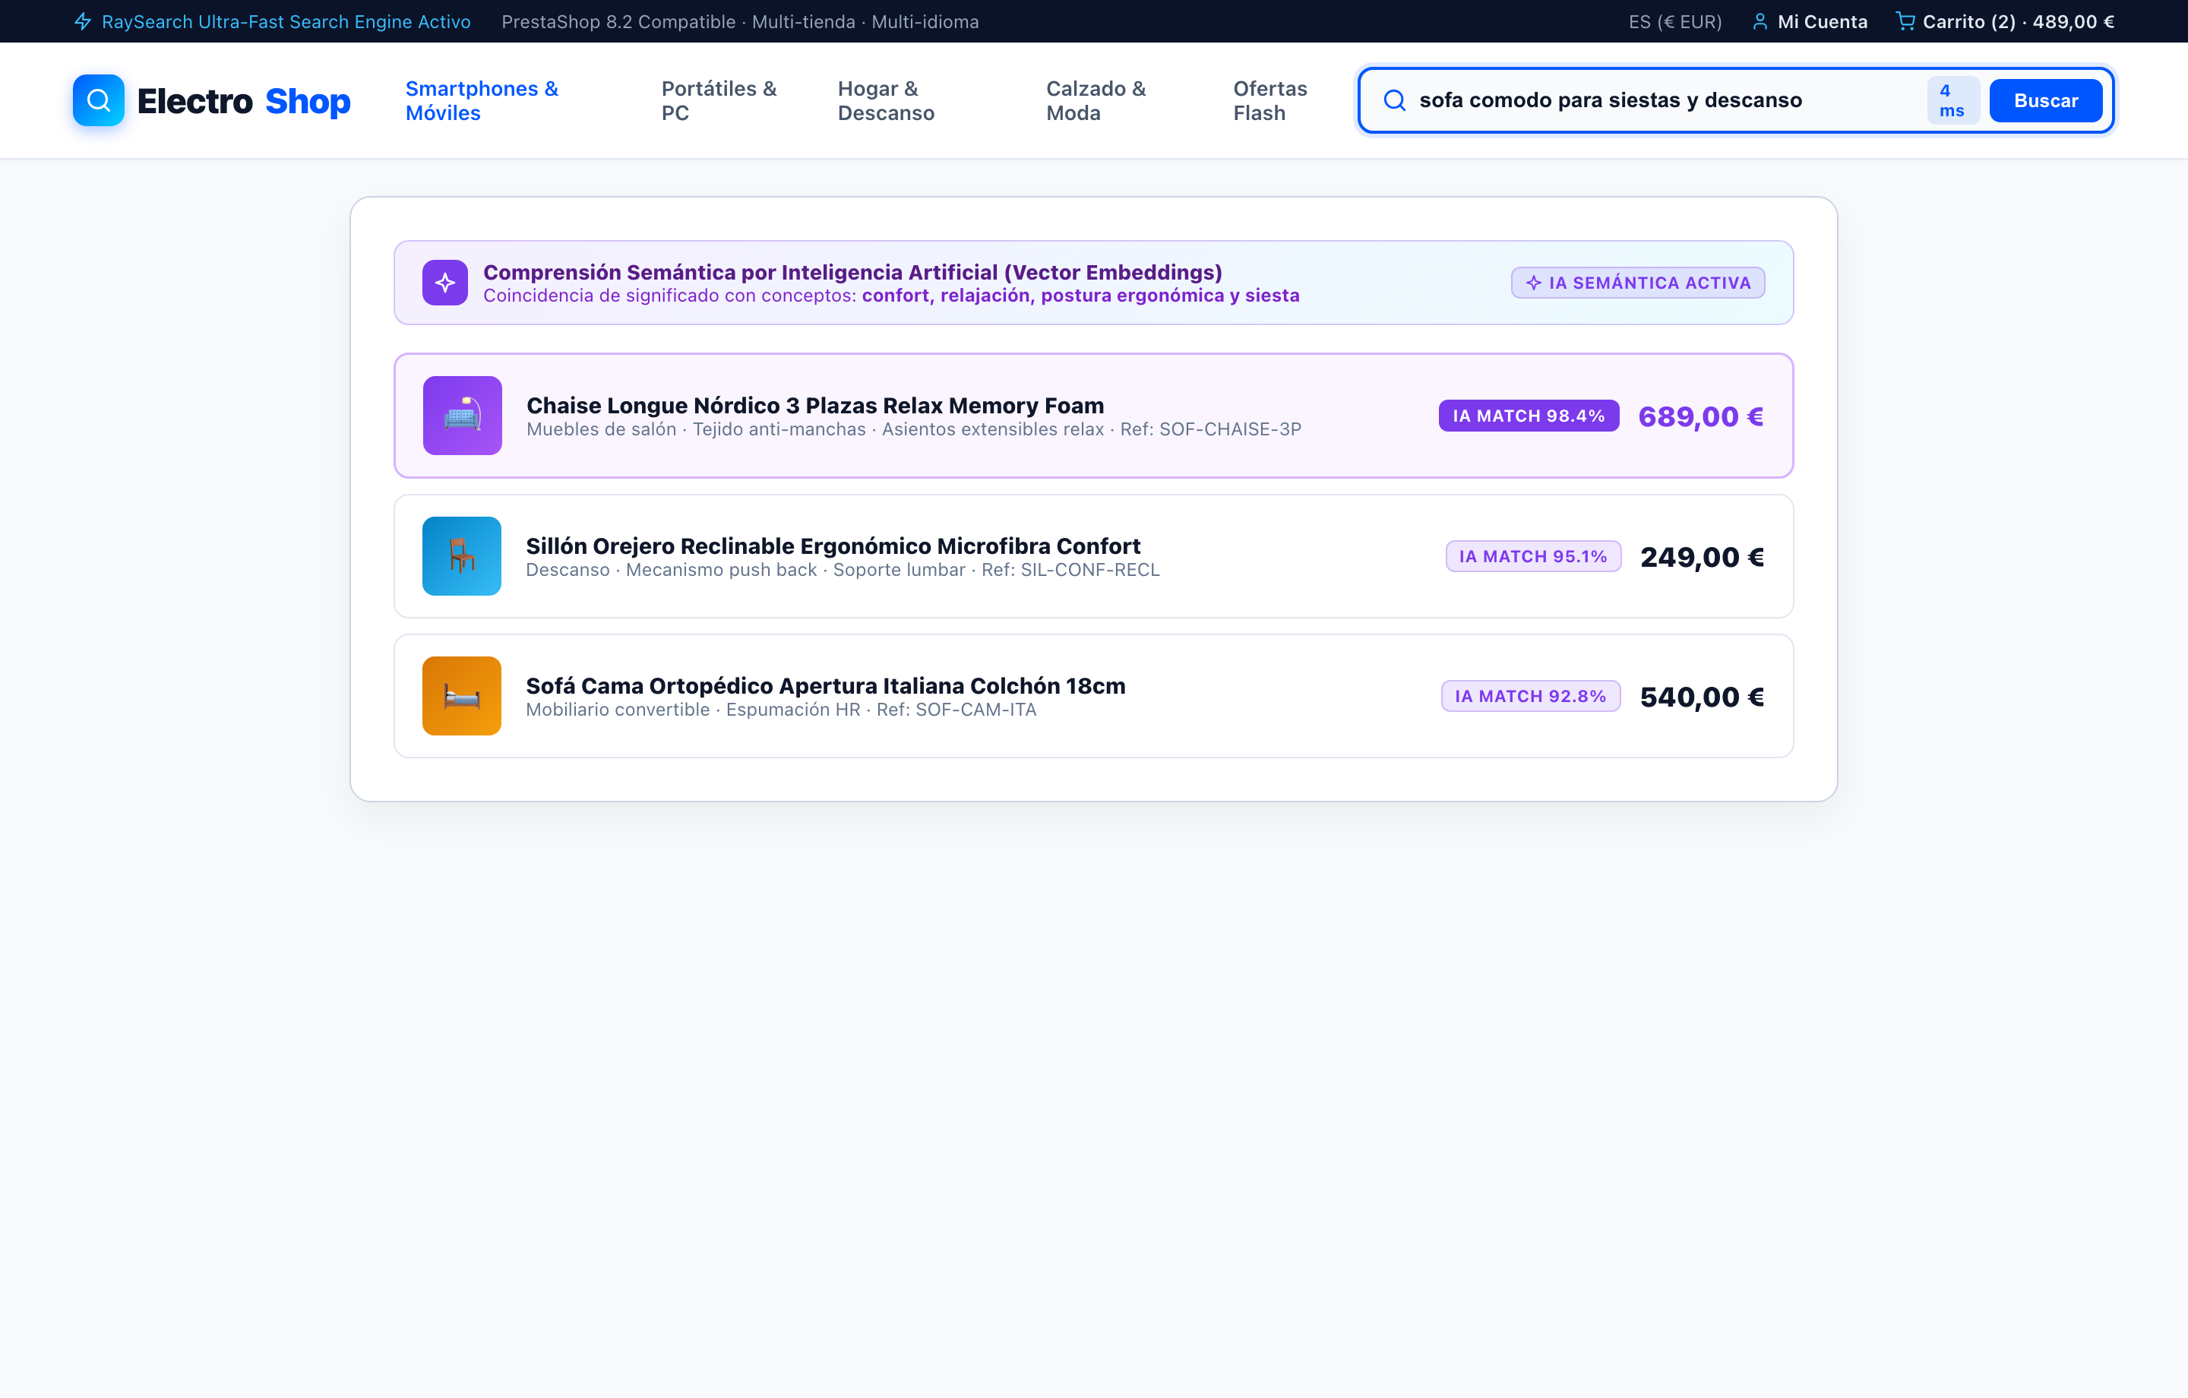Screen dimensions: 2188x1398
Task: Click the sparkle icon in IA SEMÁNTICA ACTIVA badge
Action: (x=1534, y=283)
